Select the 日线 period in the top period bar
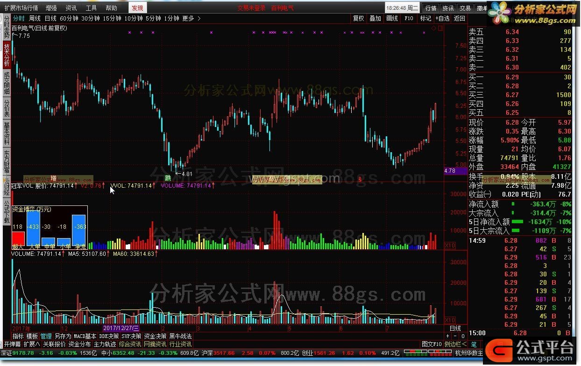 pyautogui.click(x=50, y=18)
